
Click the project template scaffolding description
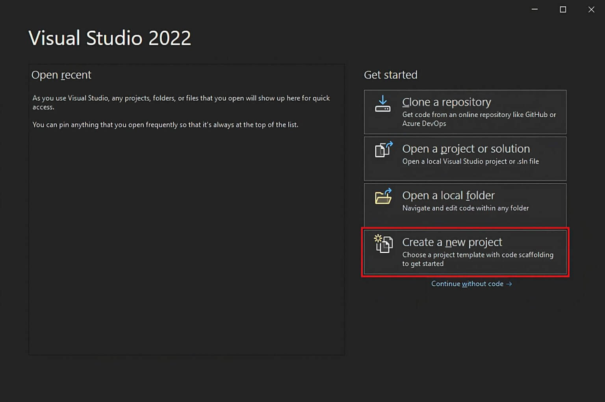478,259
